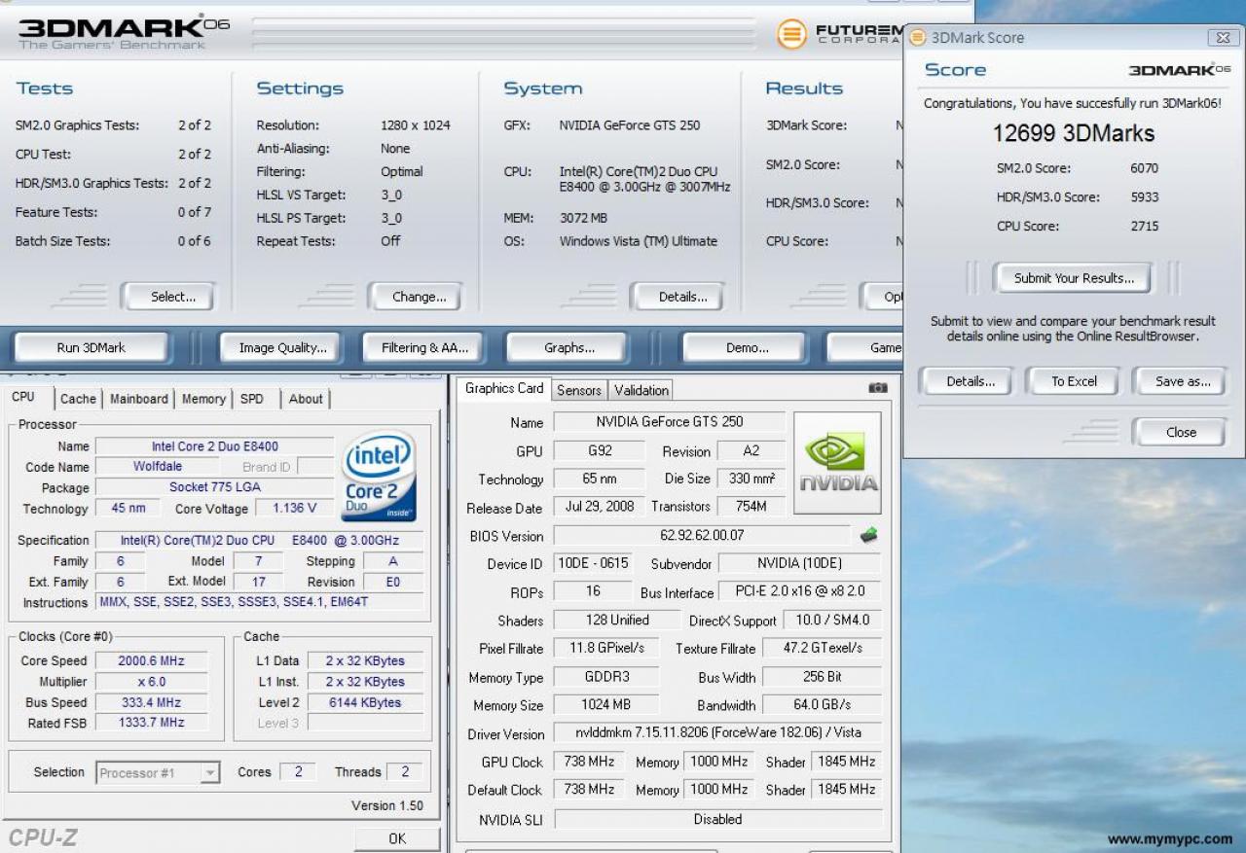1246x853 pixels.
Task: Click the Graphs button
Action: [x=569, y=347]
